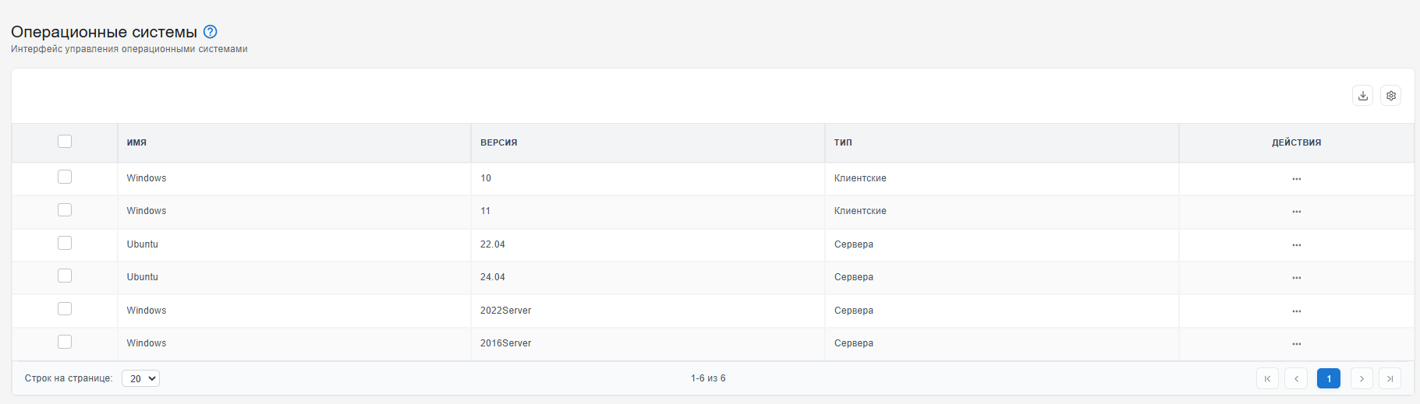Image resolution: width=1420 pixels, height=404 pixels.
Task: Open actions menu for Windows 2016Server row
Action: pos(1296,344)
